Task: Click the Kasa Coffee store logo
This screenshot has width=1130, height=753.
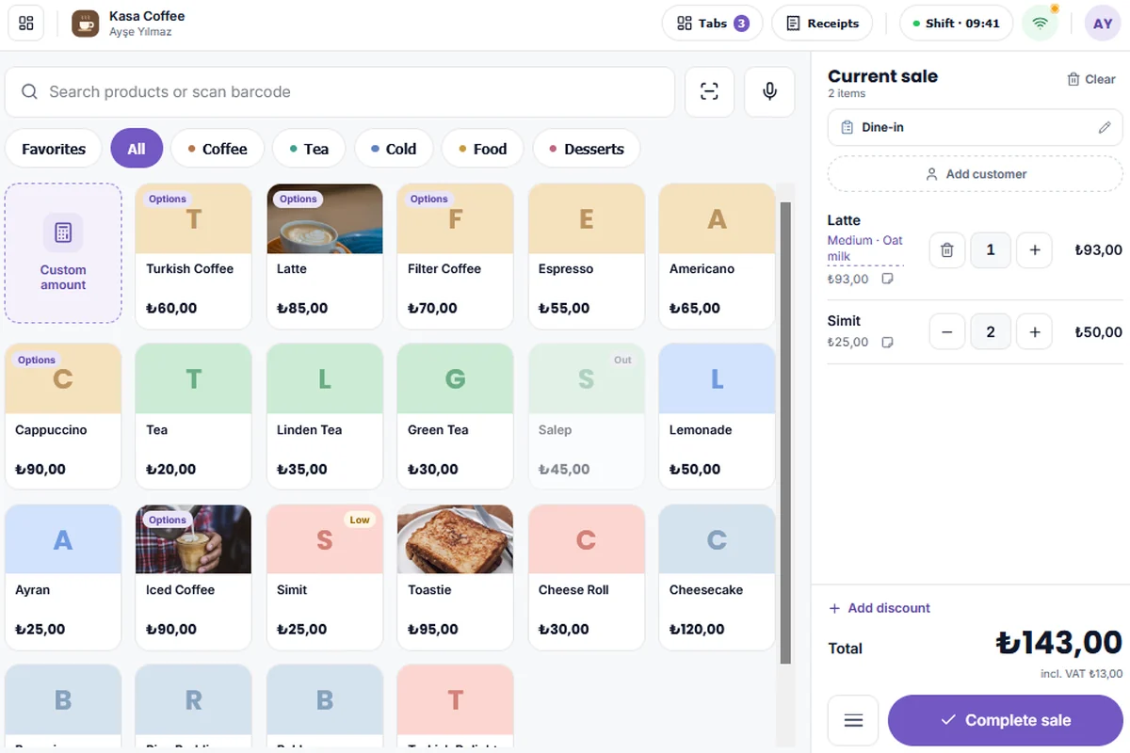Action: coord(86,24)
